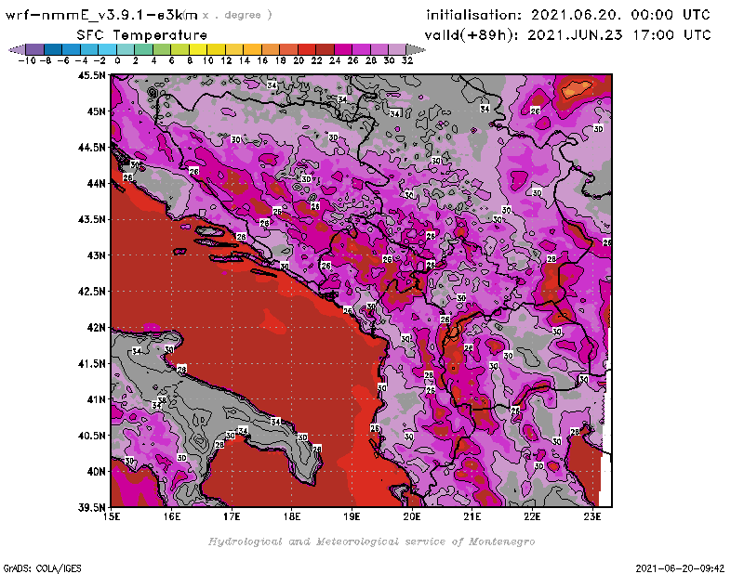Click the yellow swatch between 8 and 10
This screenshot has height=574, width=744.
point(198,49)
